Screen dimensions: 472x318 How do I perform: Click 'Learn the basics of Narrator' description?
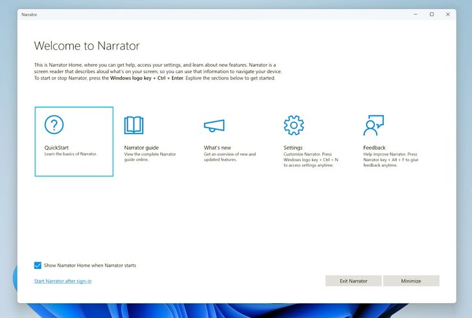click(x=71, y=154)
